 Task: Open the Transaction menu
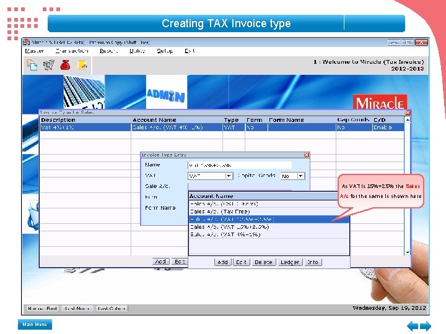tap(72, 51)
